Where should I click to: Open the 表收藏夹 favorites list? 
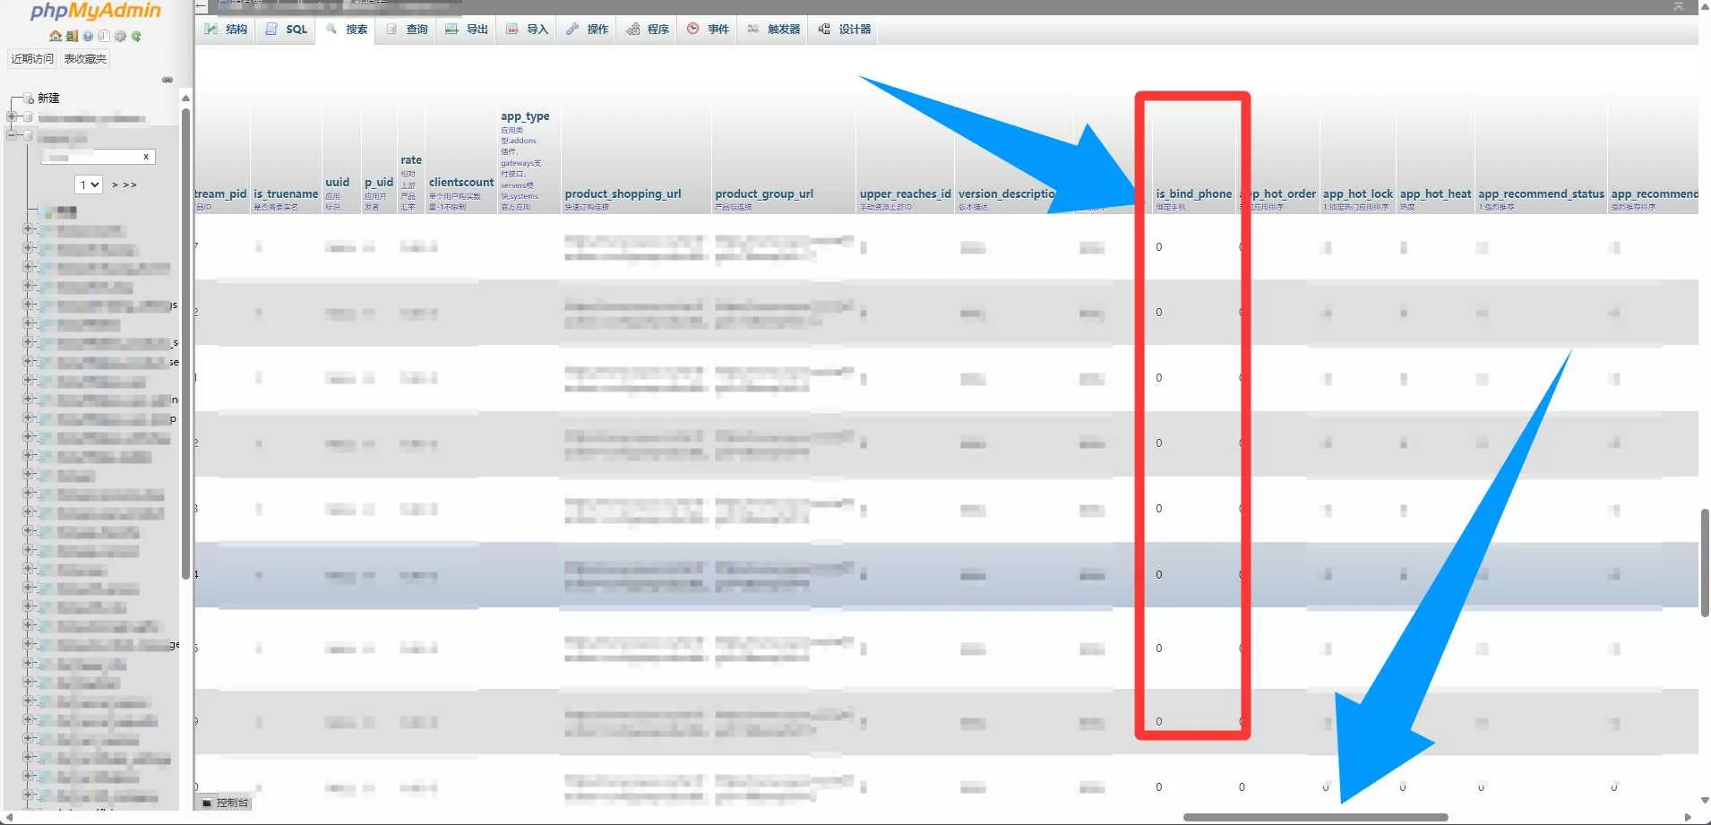(x=85, y=58)
